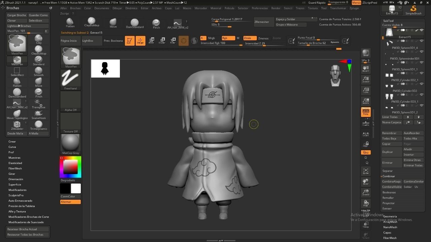Expand the NanoMesh section
The width and height of the screenshot is (431, 242).
[390, 227]
